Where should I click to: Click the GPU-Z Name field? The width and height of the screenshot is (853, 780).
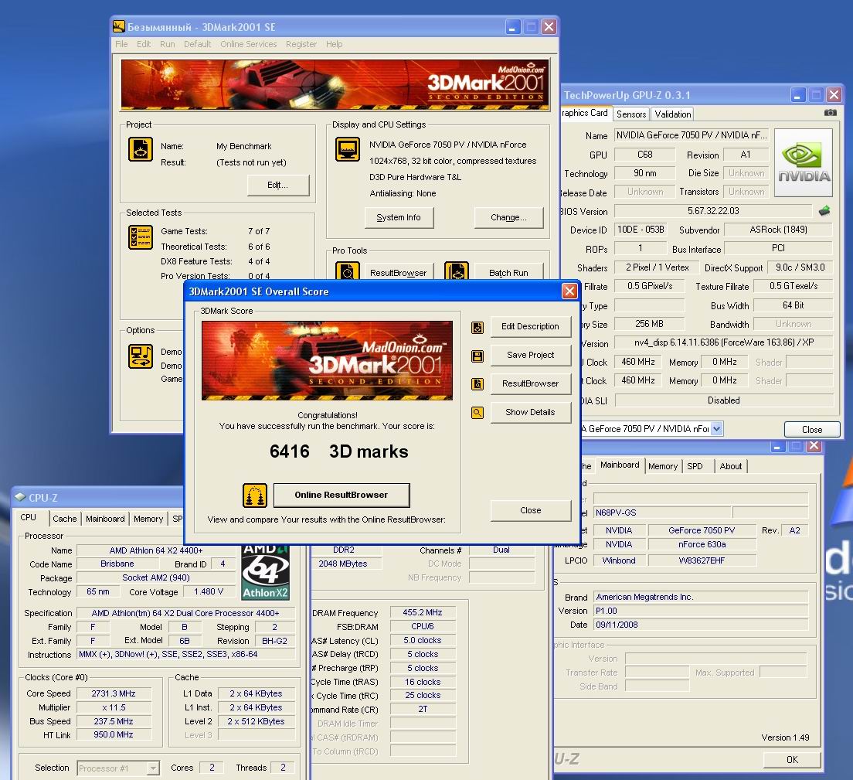[x=691, y=135]
